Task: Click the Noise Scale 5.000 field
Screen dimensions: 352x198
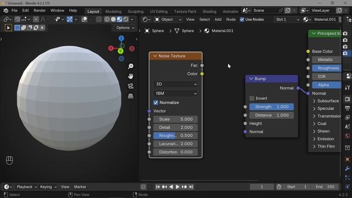Action: [175, 119]
